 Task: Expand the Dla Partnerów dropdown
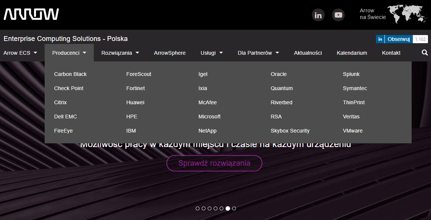point(258,53)
